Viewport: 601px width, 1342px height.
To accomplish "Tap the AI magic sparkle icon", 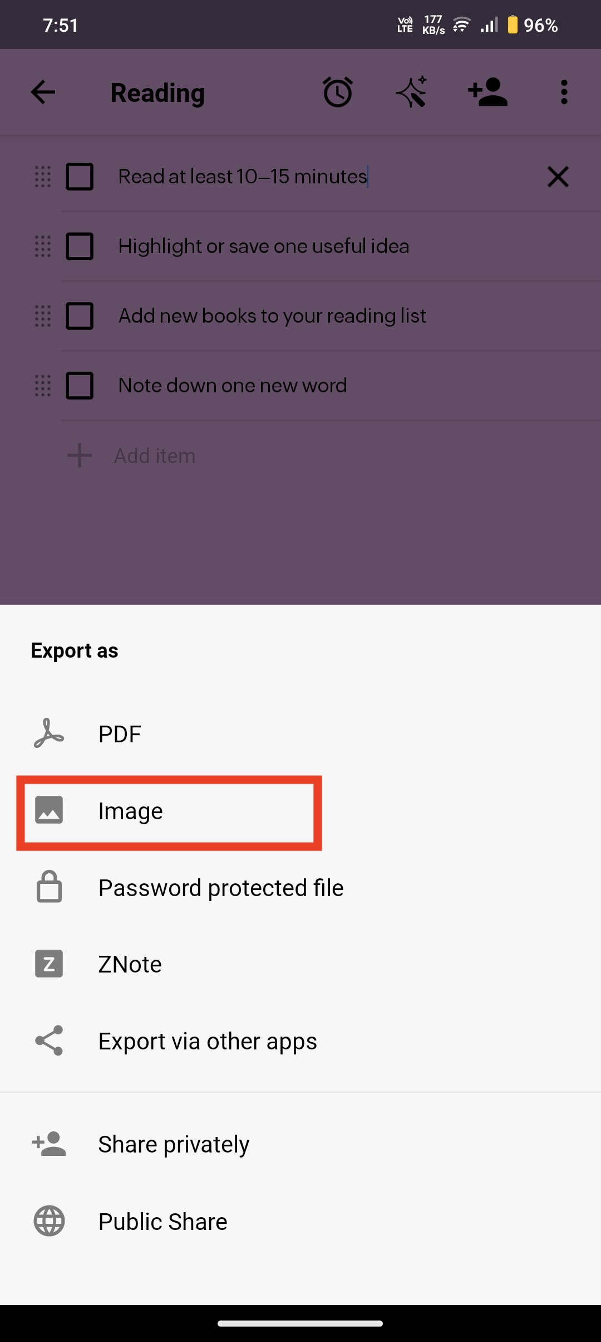I will pos(412,93).
